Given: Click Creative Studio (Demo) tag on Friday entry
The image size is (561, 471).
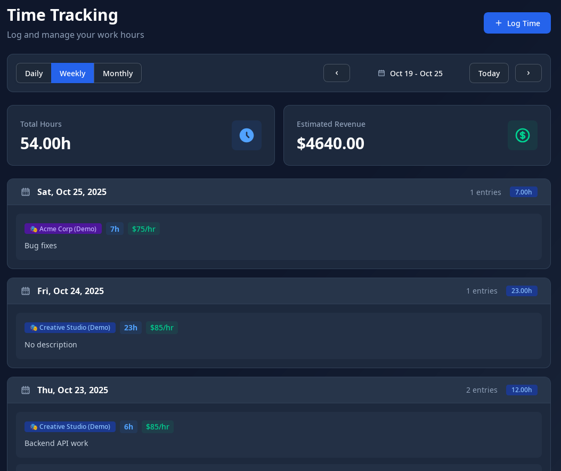Looking at the screenshot, I should 70,328.
